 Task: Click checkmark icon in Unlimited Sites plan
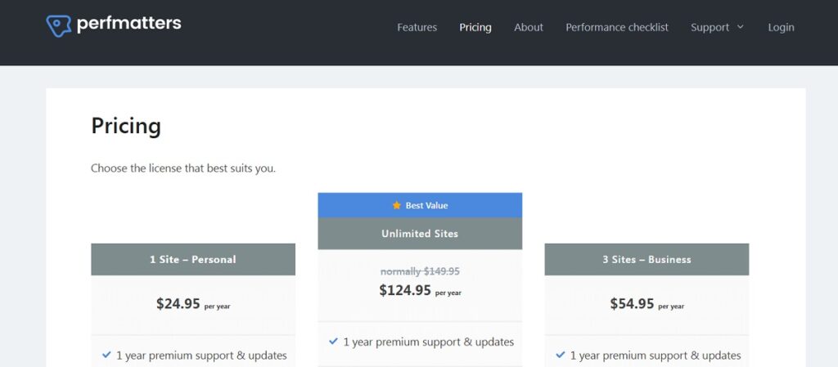point(334,341)
